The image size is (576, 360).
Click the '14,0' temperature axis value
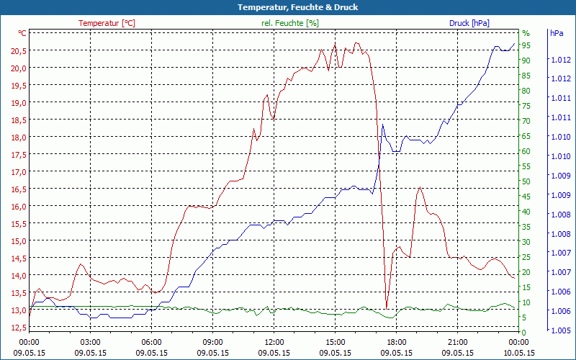(19, 276)
